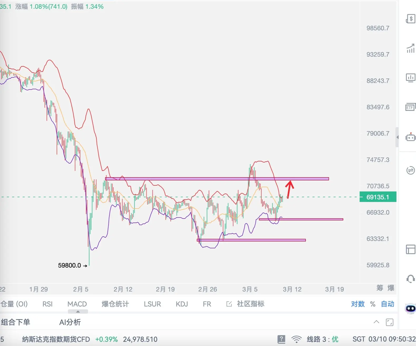
Task: Click the 2月 5 date label
Action: [x=81, y=289]
